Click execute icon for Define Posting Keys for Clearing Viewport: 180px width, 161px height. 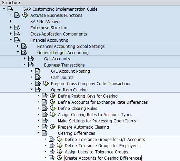53,96
